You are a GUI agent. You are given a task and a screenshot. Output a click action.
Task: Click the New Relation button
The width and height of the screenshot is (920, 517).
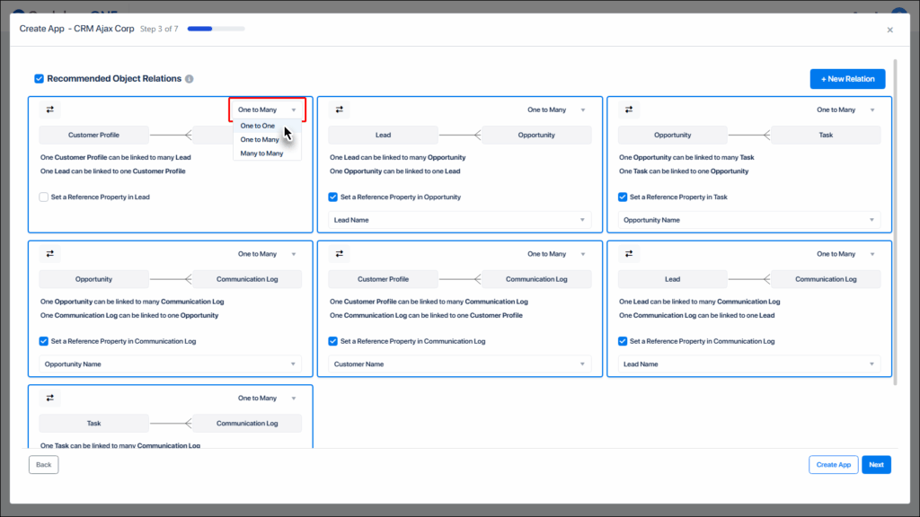coord(847,79)
